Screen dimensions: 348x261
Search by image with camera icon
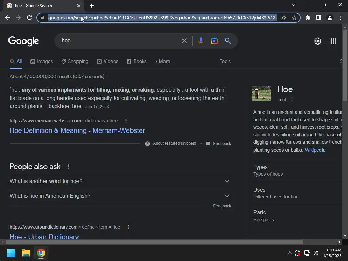point(214,41)
